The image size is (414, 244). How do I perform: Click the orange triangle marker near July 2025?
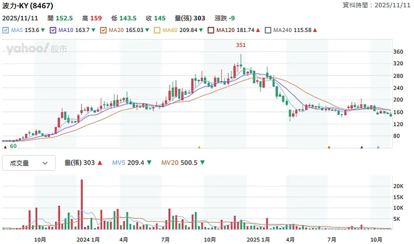tap(329, 147)
